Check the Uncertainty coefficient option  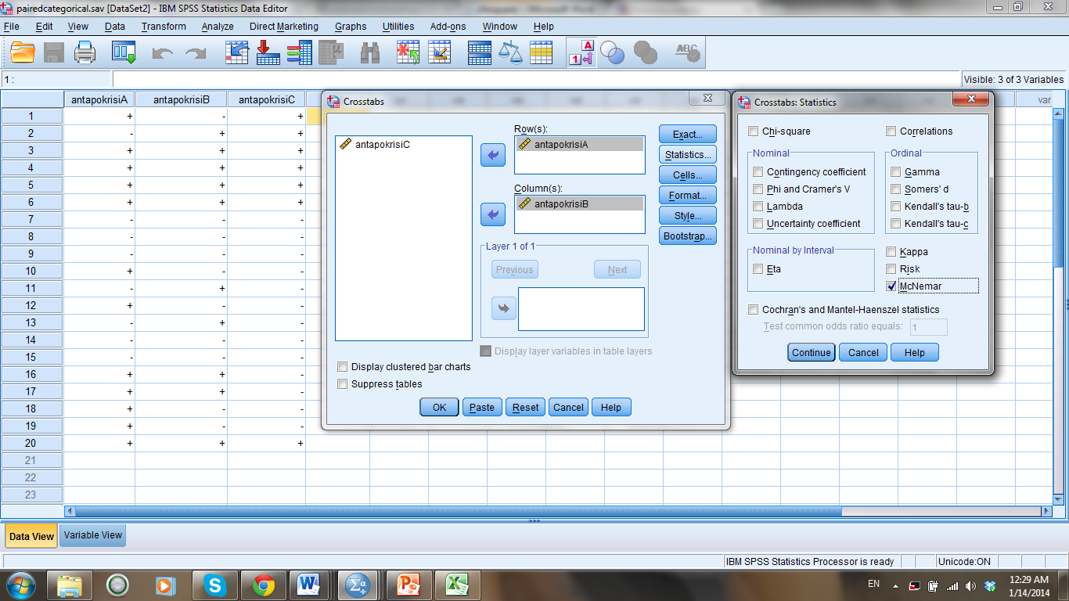pos(758,224)
